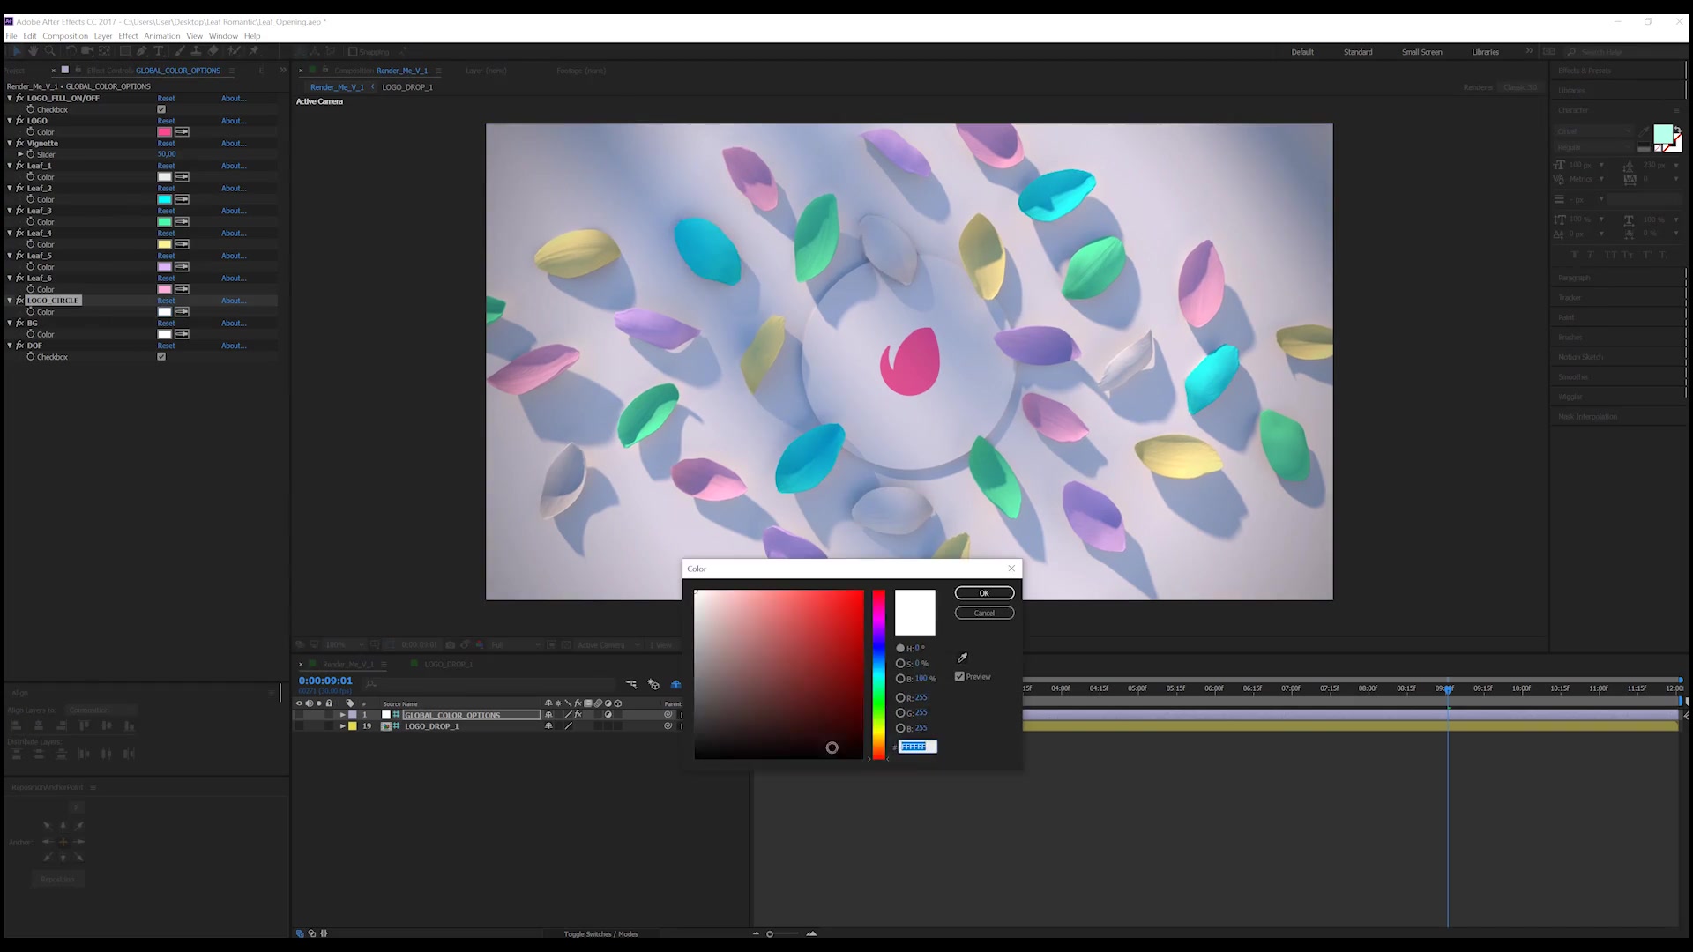Open the composition mini-flowchart icon

click(631, 684)
